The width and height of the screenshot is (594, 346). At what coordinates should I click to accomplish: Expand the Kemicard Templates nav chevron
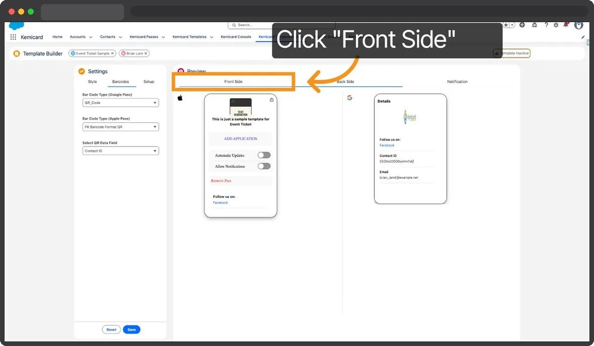(x=211, y=37)
